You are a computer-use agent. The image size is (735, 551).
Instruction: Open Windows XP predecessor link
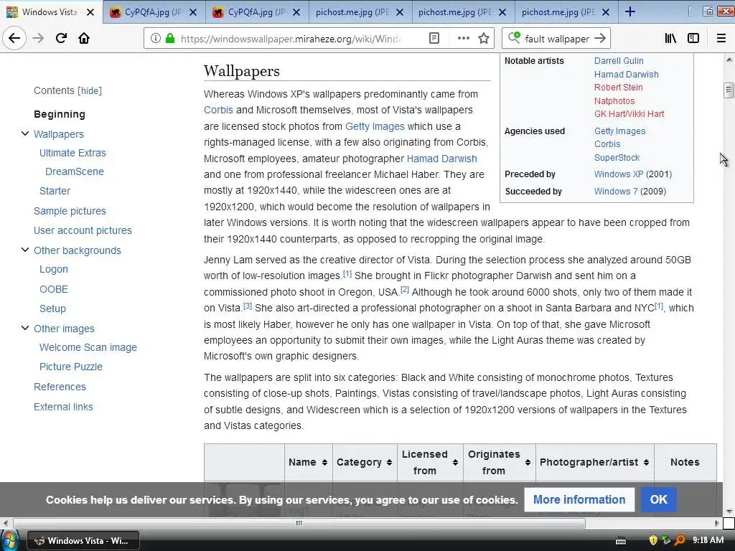click(619, 174)
